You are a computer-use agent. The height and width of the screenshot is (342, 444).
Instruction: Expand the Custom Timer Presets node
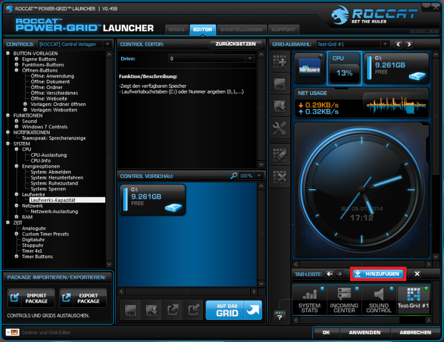(17, 234)
